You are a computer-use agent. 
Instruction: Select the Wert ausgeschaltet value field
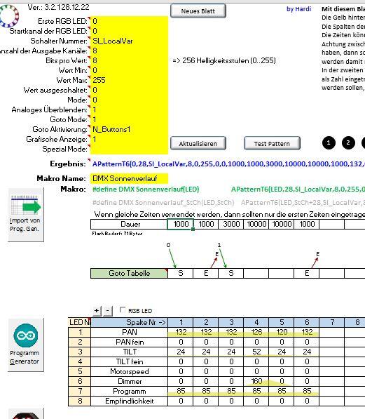coord(130,90)
